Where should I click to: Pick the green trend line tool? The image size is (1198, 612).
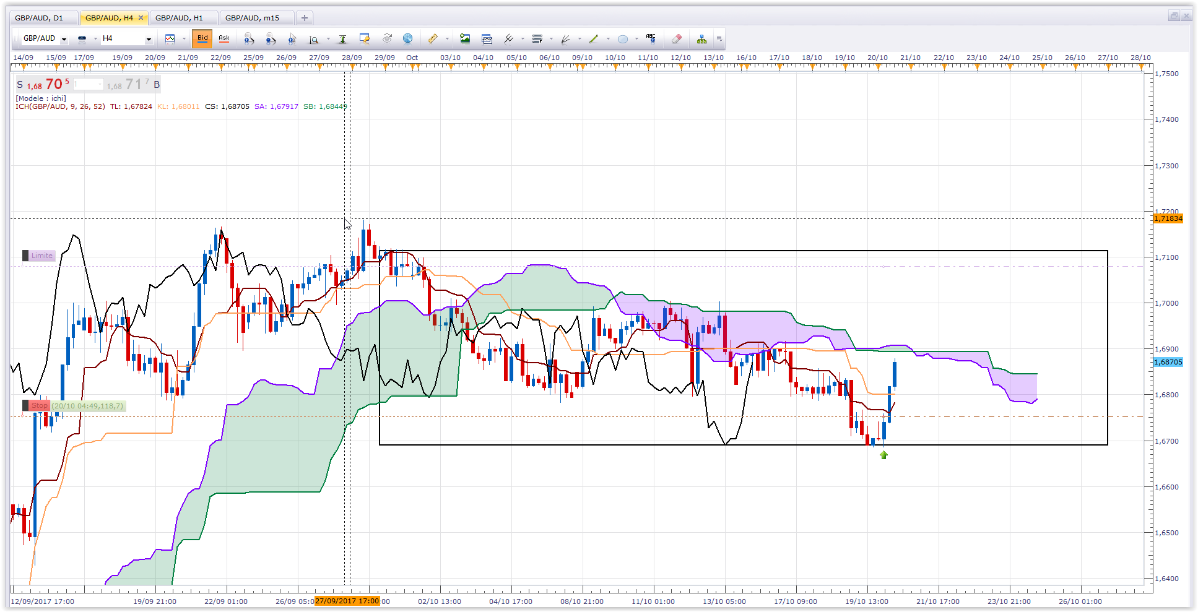(594, 39)
